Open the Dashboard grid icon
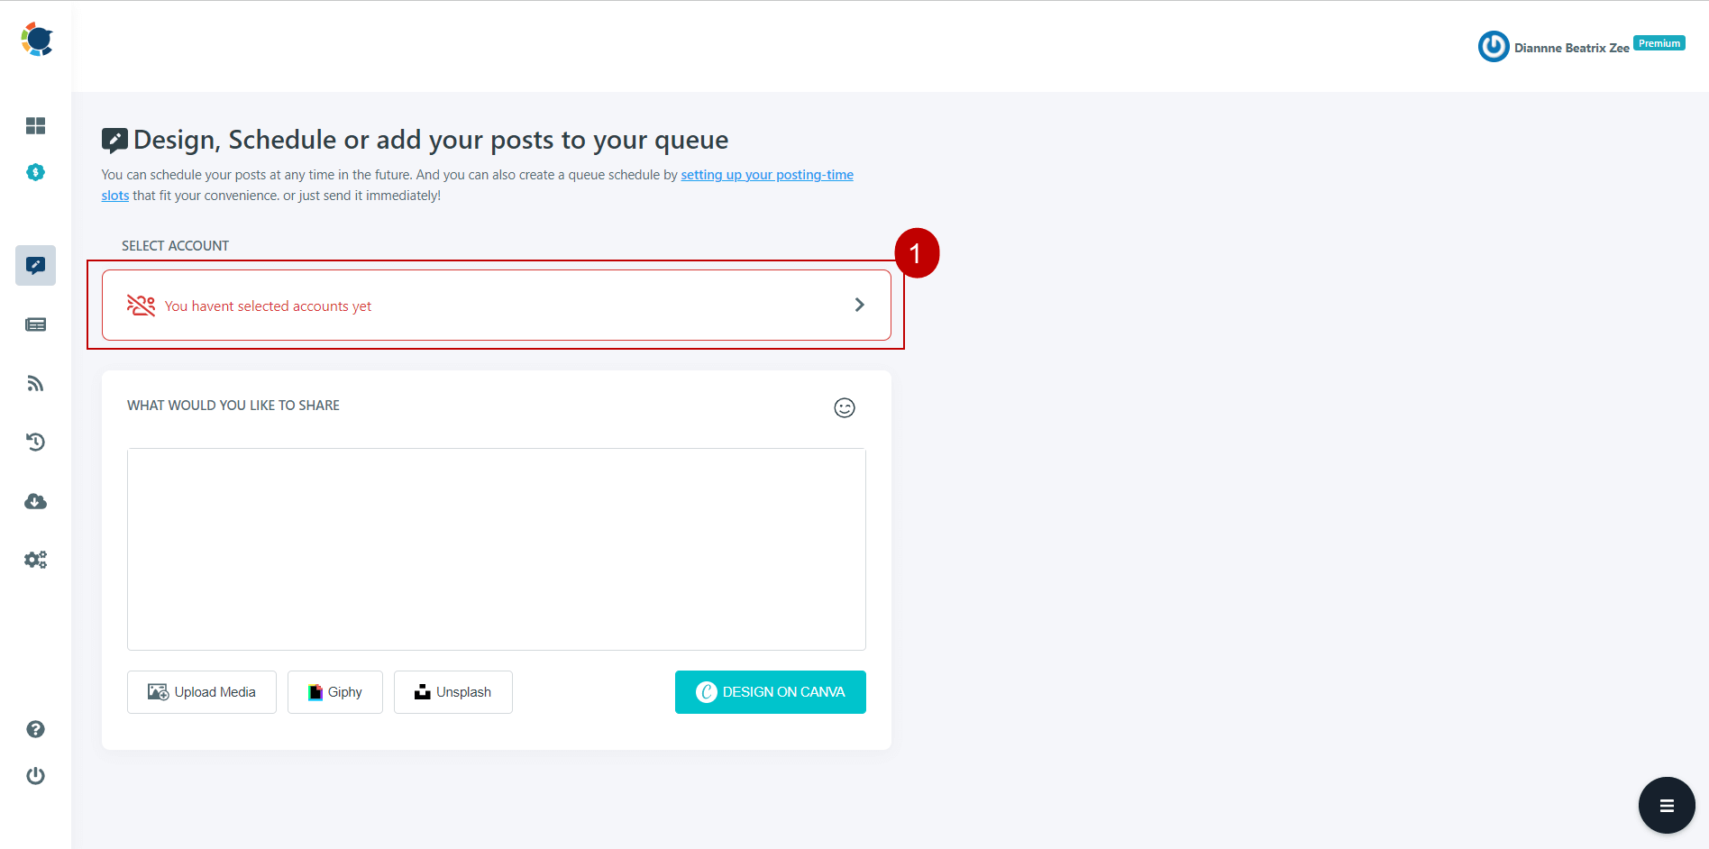This screenshot has width=1709, height=849. click(35, 125)
